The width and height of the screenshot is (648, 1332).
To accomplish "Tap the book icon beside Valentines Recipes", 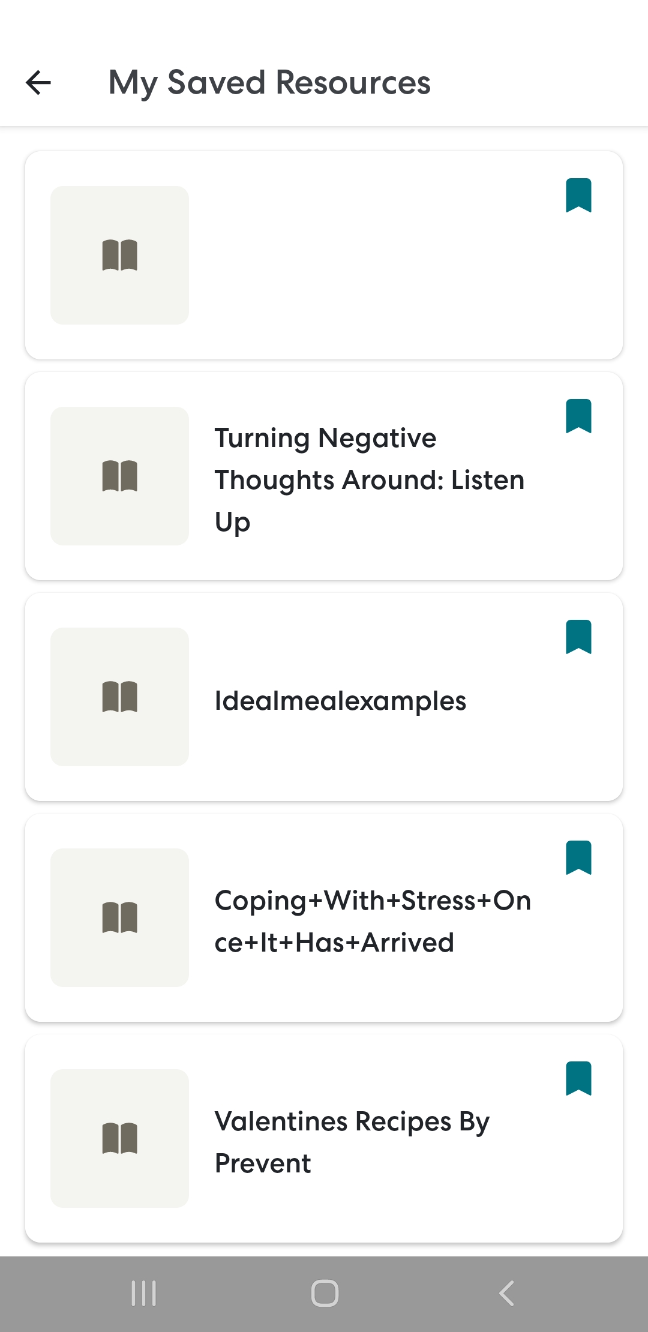I will coord(119,1138).
